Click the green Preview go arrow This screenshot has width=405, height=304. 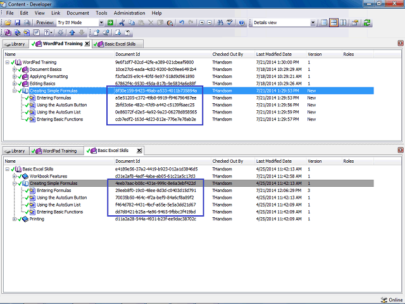[x=110, y=23]
